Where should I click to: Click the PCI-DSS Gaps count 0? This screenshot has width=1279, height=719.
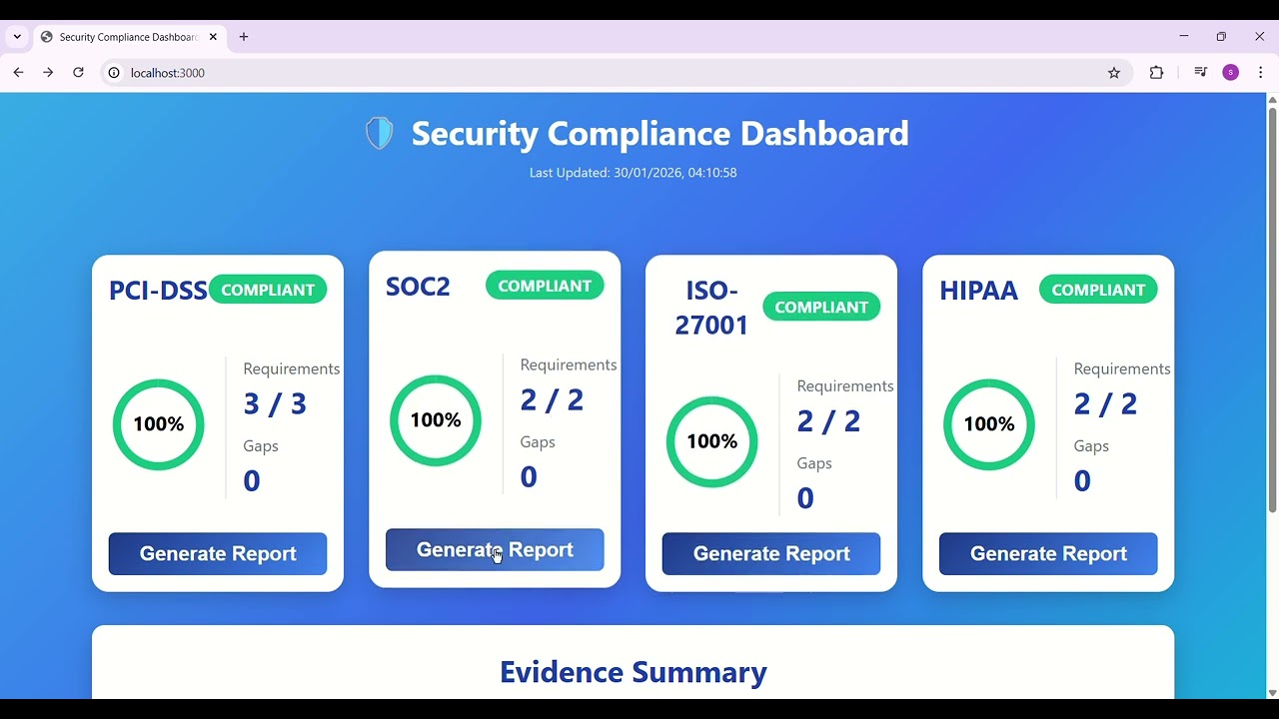click(x=252, y=481)
